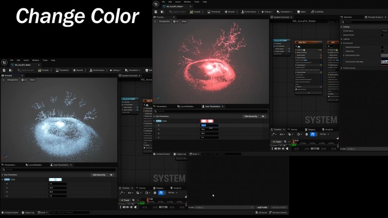Click the search-tracks icon beside Track in red window
This screenshot has width=388, height=218.
(285, 142)
